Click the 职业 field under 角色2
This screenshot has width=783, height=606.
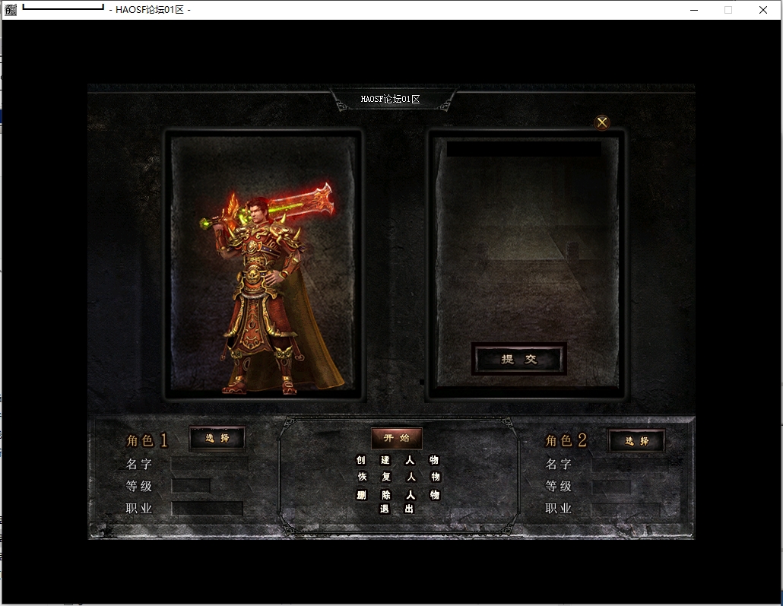pyautogui.click(x=626, y=509)
